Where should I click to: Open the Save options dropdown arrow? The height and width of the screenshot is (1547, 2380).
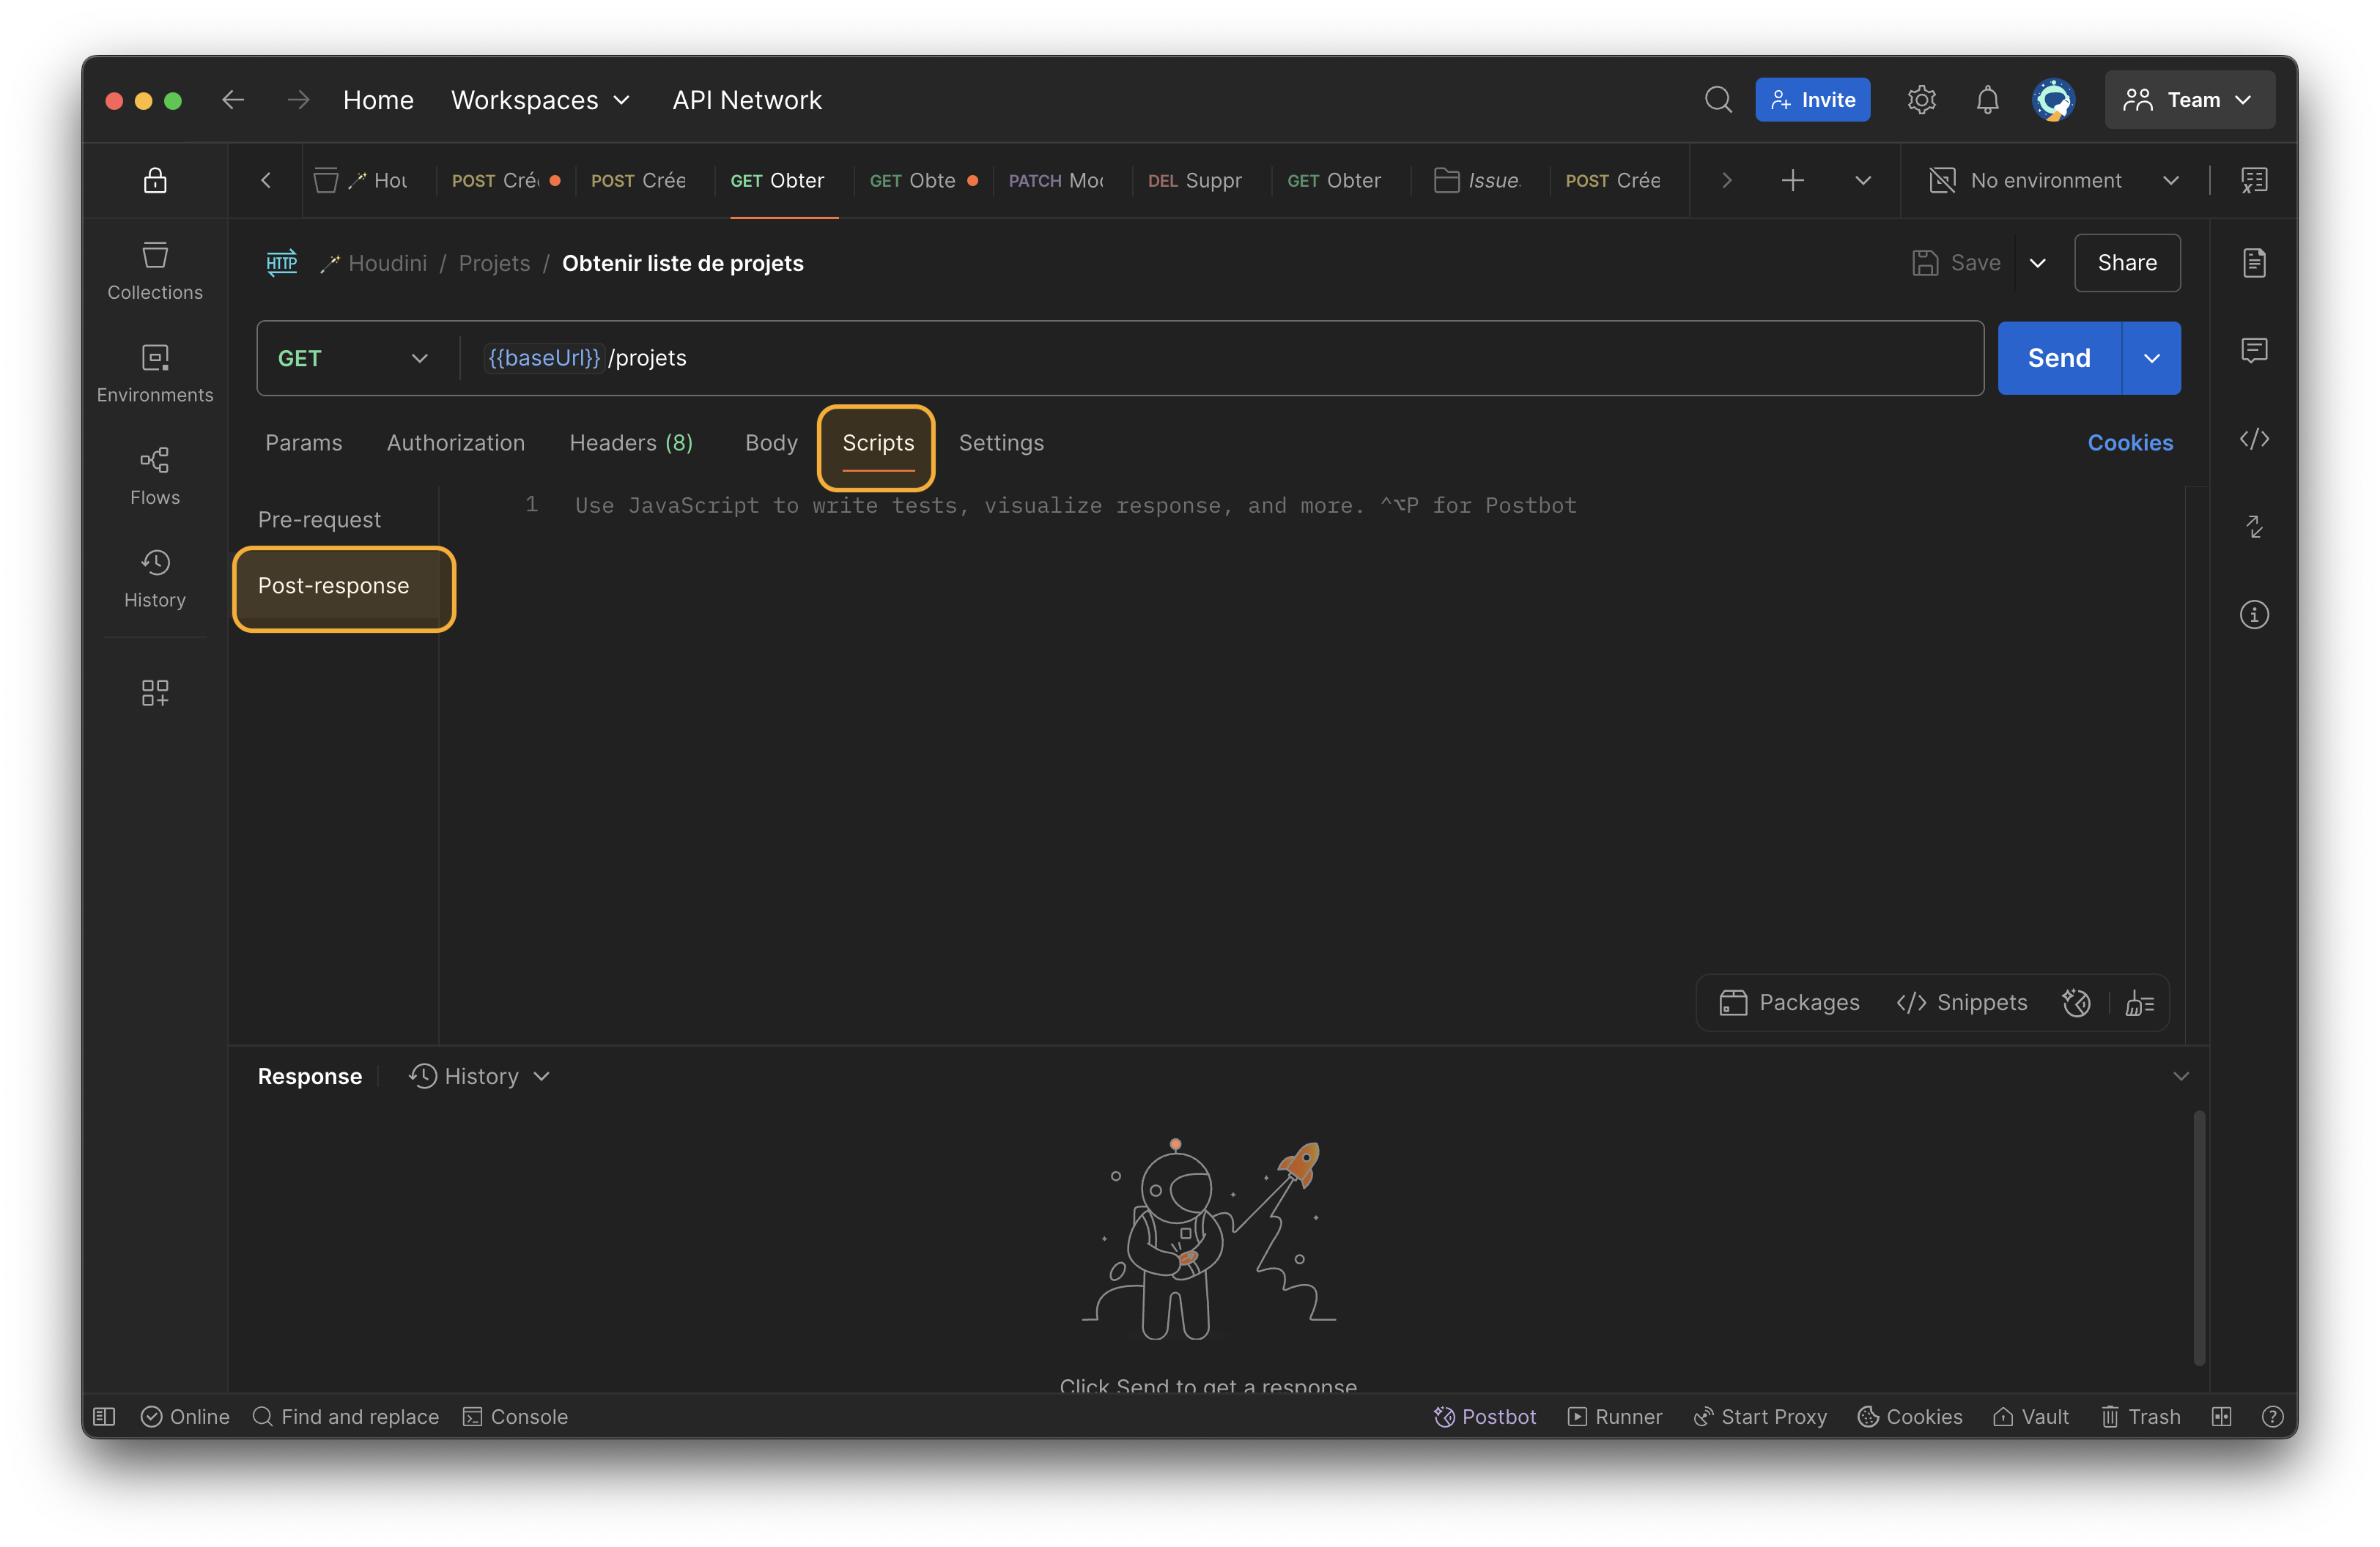tap(2037, 263)
